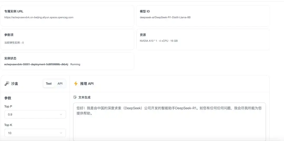This screenshot has height=141, width=284.
Task: Click the text generation icon
Action: tap(75, 97)
